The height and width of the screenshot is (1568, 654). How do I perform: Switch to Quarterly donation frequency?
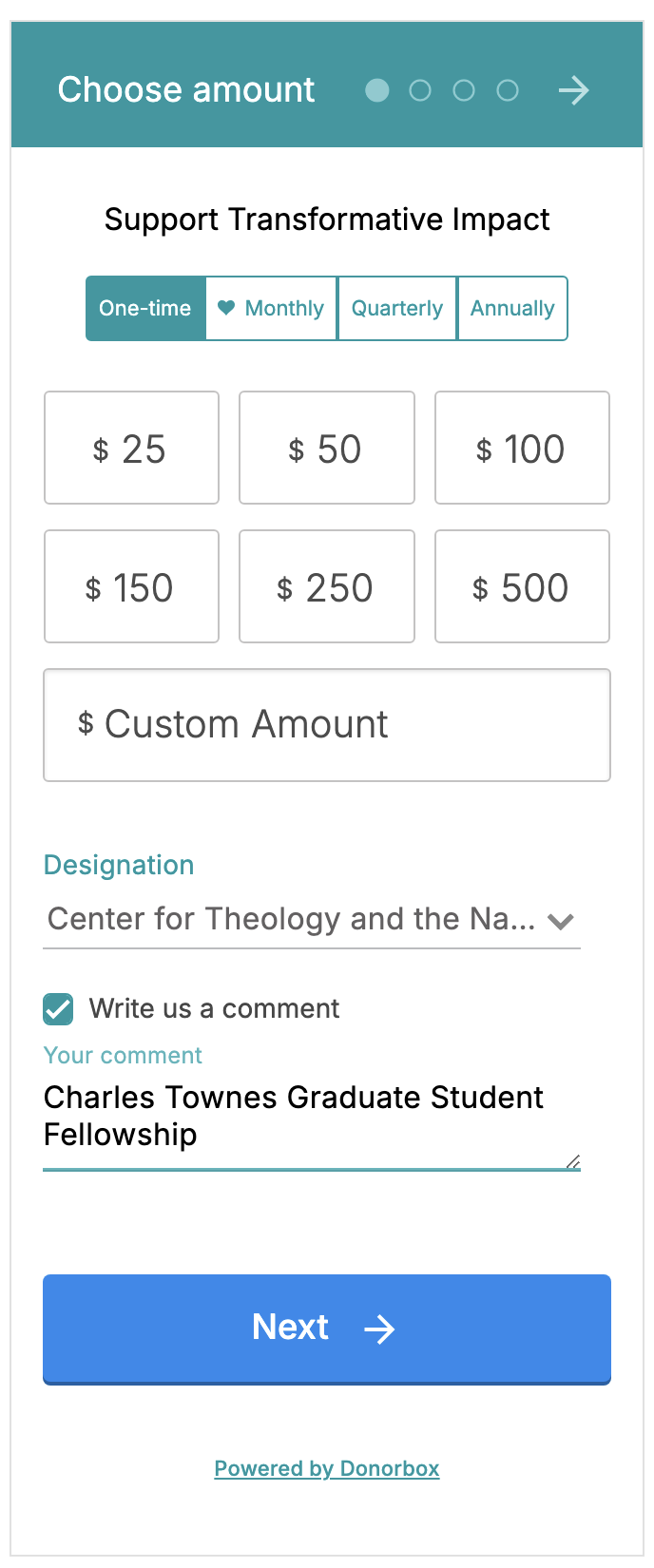(x=397, y=308)
